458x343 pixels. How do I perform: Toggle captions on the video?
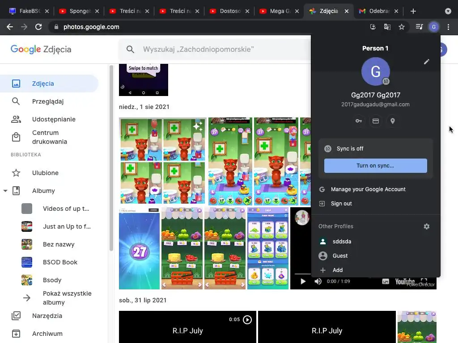[386, 281]
